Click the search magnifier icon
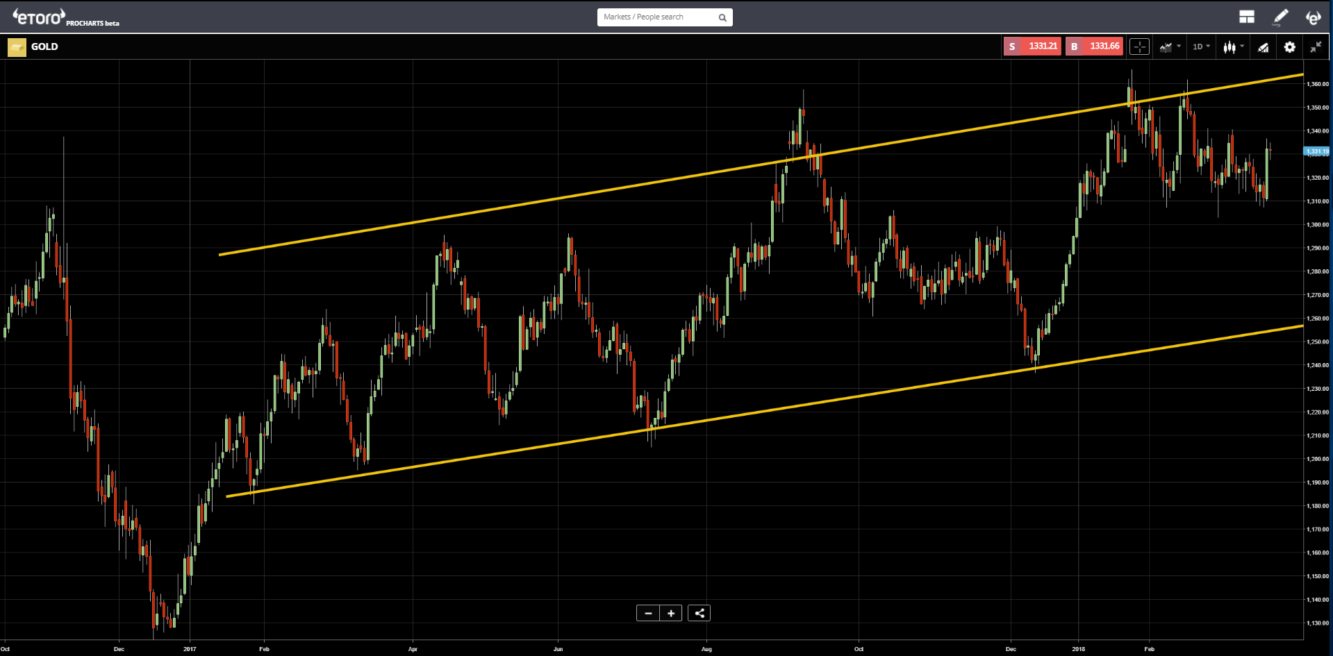This screenshot has width=1333, height=656. 722,17
